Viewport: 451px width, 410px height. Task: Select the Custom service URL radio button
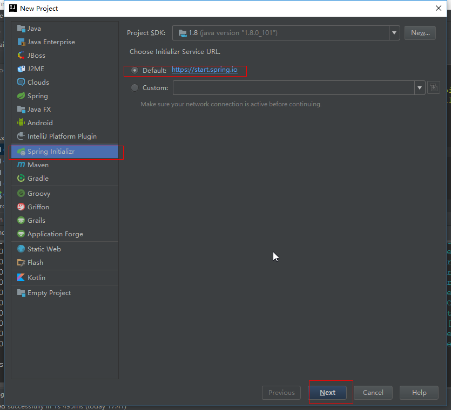134,87
